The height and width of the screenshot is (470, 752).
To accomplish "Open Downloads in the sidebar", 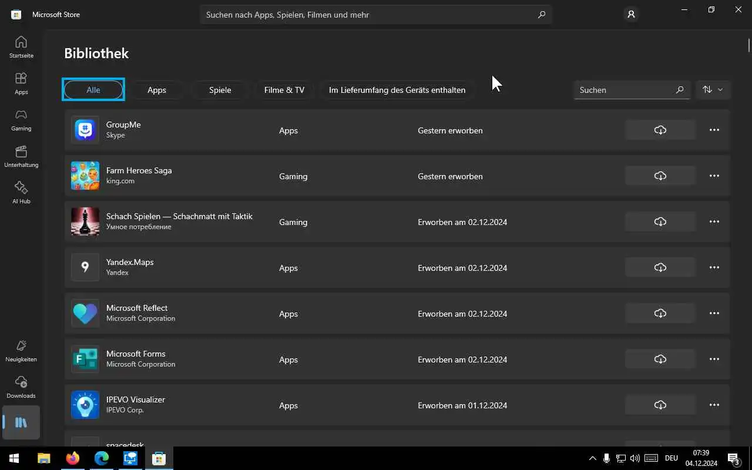I will tap(21, 387).
